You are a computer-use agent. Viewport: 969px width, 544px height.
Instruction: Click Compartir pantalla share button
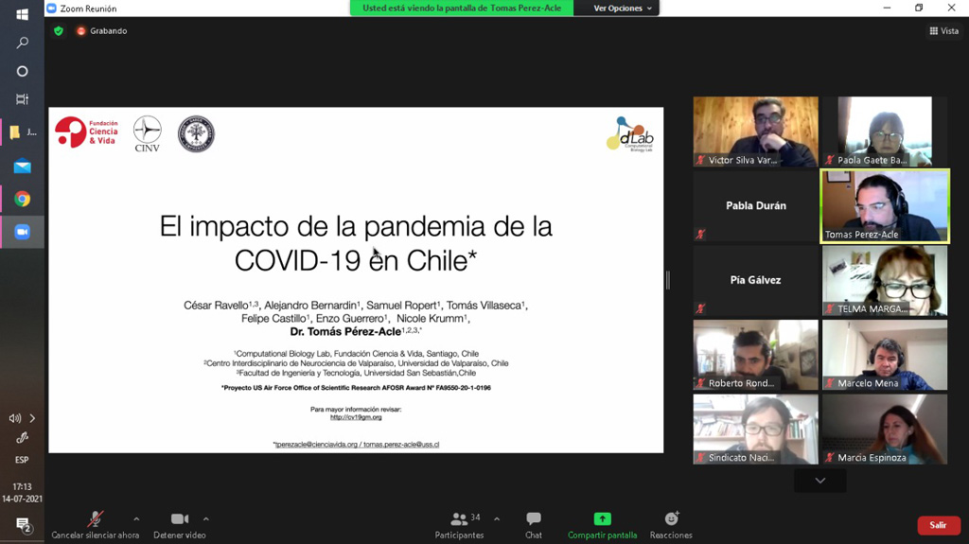pos(602,525)
